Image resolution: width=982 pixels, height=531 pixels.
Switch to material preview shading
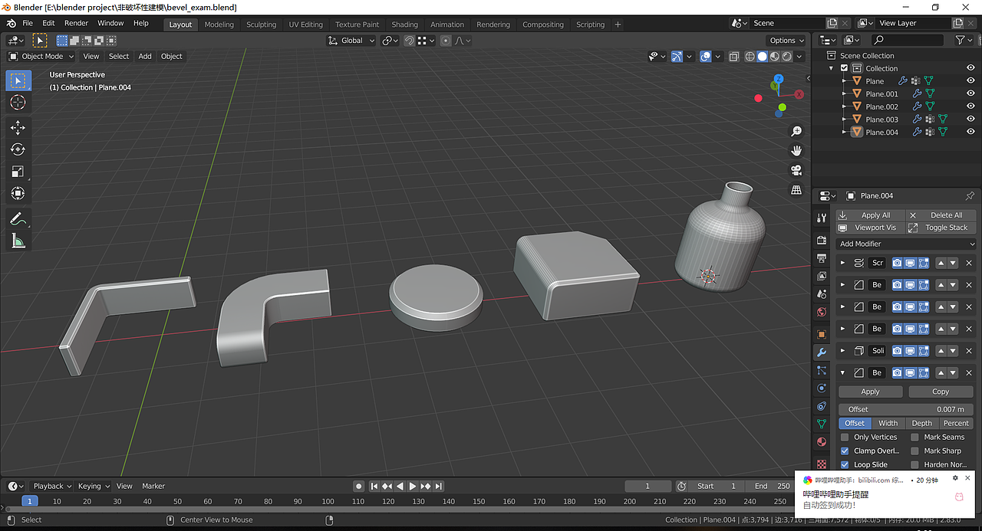coord(775,56)
